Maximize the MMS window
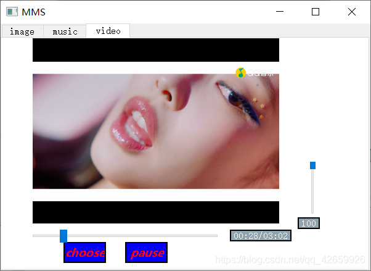Viewport: 371px width, 271px height. (x=316, y=11)
